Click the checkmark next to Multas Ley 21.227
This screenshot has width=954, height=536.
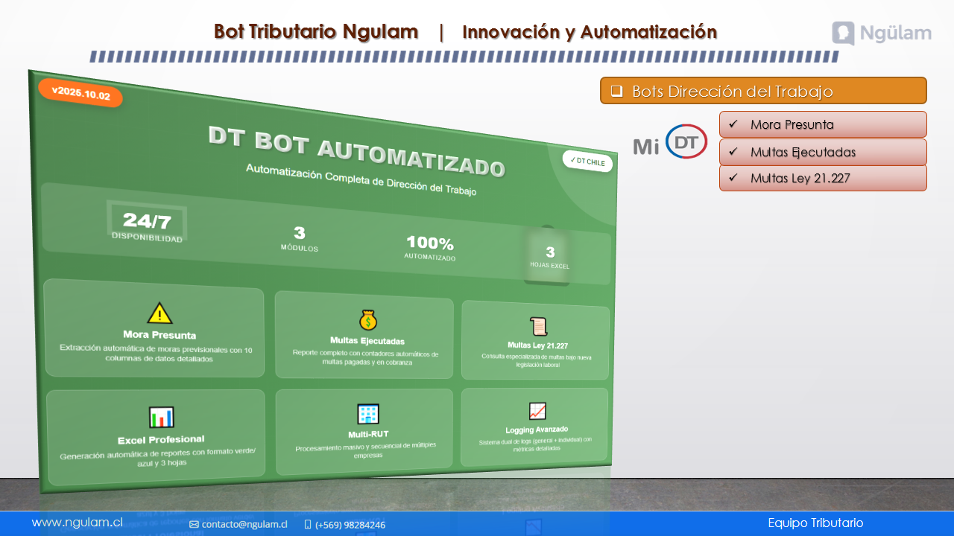pos(733,178)
